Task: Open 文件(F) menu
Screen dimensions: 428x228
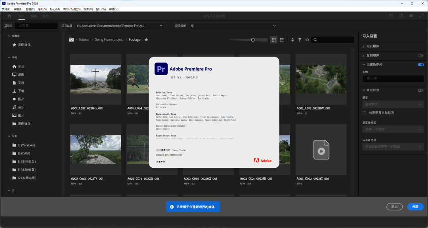Action: coord(6,9)
